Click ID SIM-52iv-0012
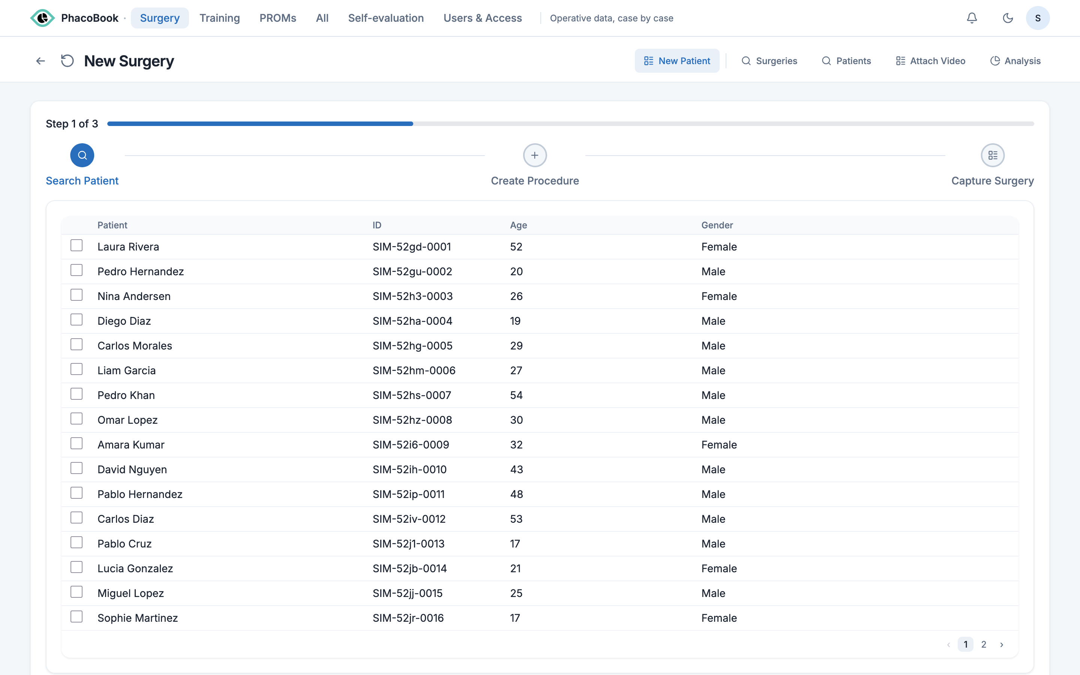 (x=409, y=519)
